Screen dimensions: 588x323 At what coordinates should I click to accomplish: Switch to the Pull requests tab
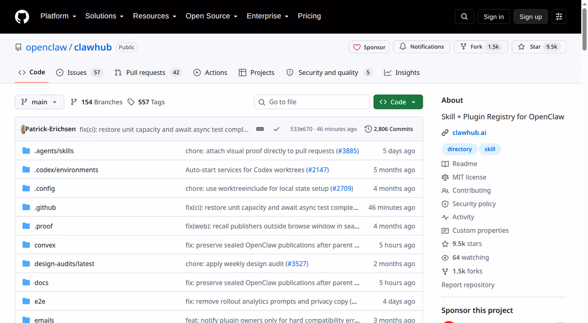tap(148, 72)
